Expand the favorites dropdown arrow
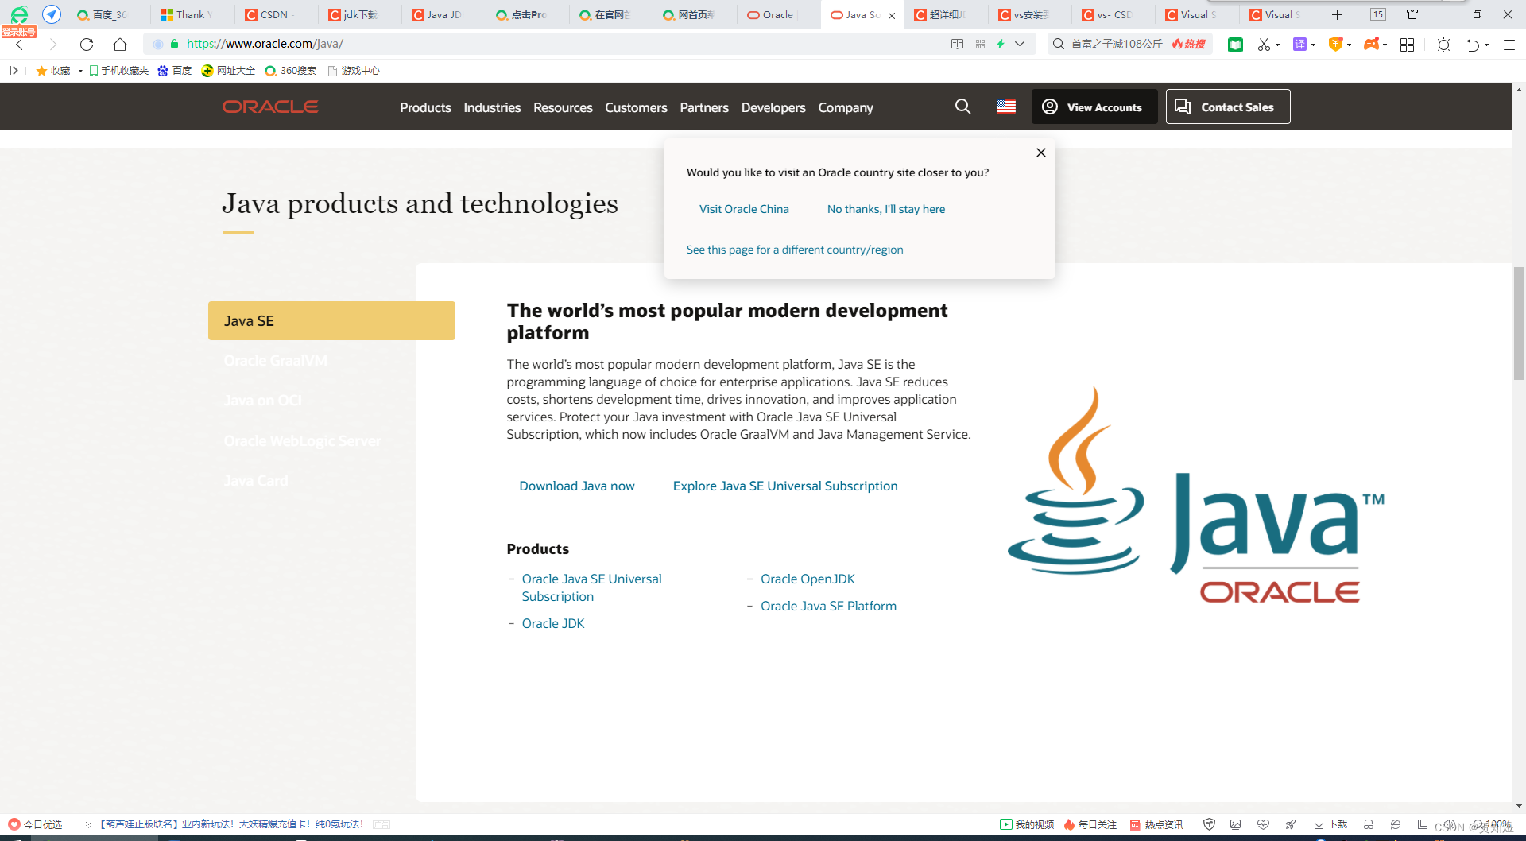The image size is (1526, 841). pyautogui.click(x=80, y=71)
